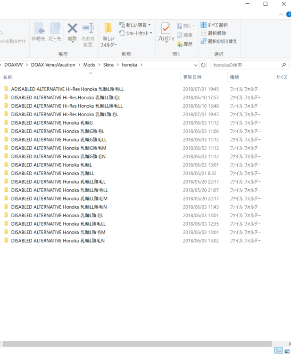Screen dimensions: 291x354
Task: Click the horizontal scrollbar thumb
Action: 137,344
